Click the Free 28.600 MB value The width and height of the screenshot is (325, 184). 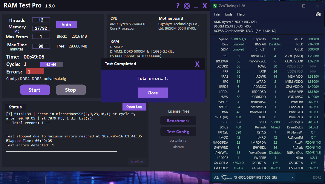tap(78, 46)
